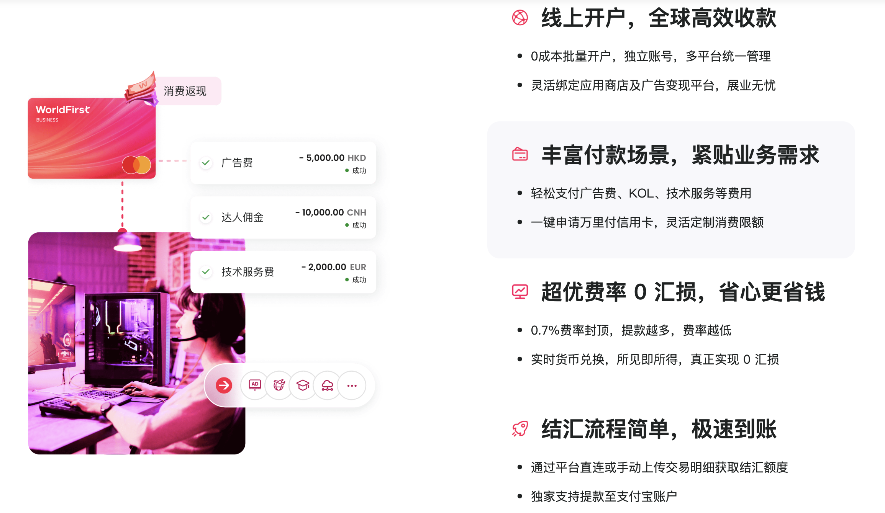This screenshot has width=885, height=513.
Task: Select the cloud network icon
Action: (327, 386)
